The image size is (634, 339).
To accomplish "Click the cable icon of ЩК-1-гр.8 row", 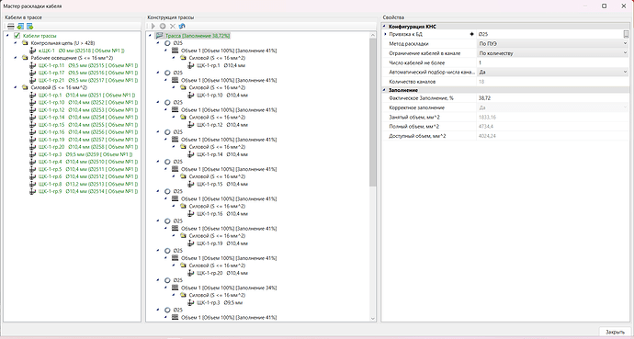I will tap(33, 184).
